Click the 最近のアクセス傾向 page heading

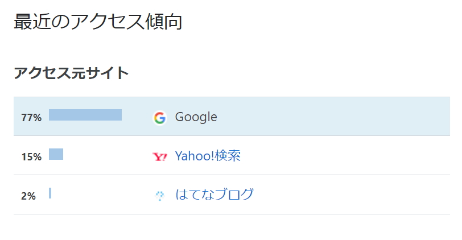(98, 22)
